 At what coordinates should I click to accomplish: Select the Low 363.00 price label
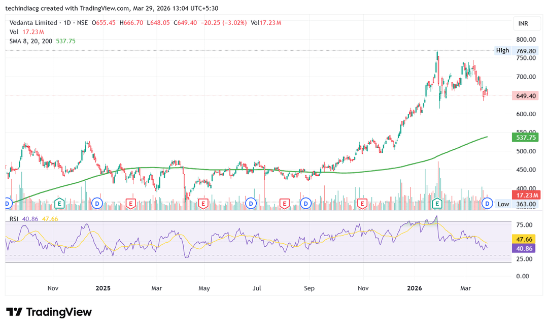pos(517,204)
